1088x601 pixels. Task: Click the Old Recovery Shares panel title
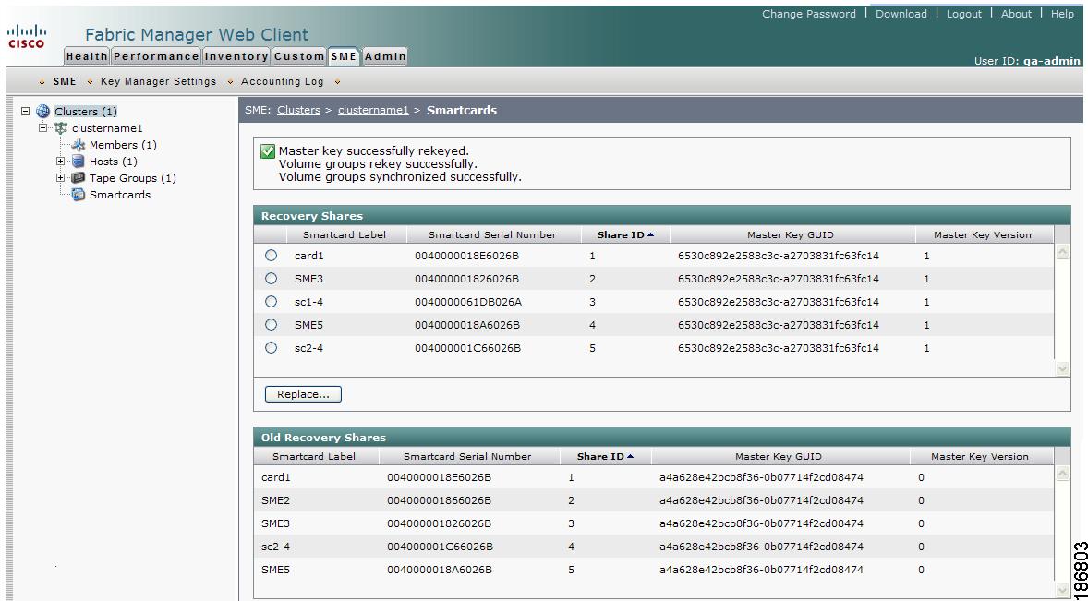323,439
